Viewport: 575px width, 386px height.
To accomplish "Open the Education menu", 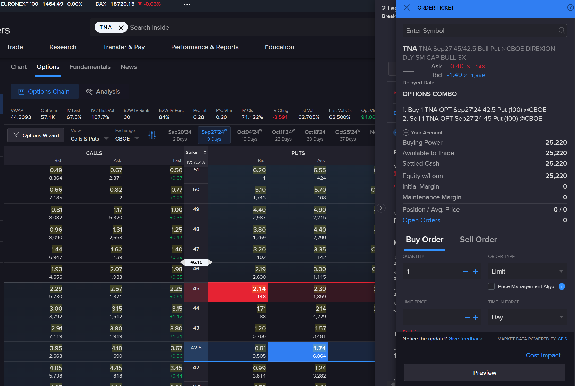I will click(280, 47).
